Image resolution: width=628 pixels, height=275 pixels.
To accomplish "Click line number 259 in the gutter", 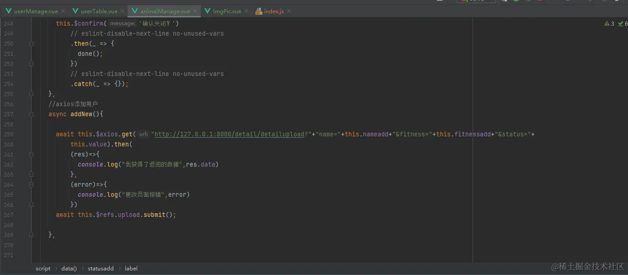I will (8, 134).
